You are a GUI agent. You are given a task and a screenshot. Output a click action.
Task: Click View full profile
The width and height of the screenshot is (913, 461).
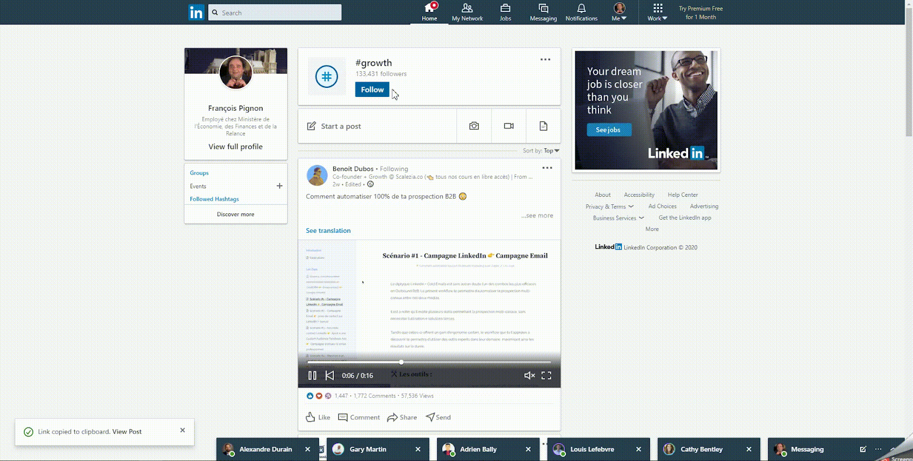click(x=236, y=147)
